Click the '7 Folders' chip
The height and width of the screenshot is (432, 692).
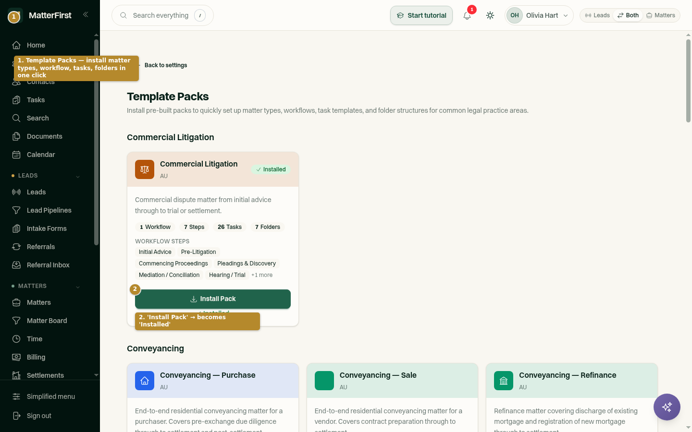[268, 227]
